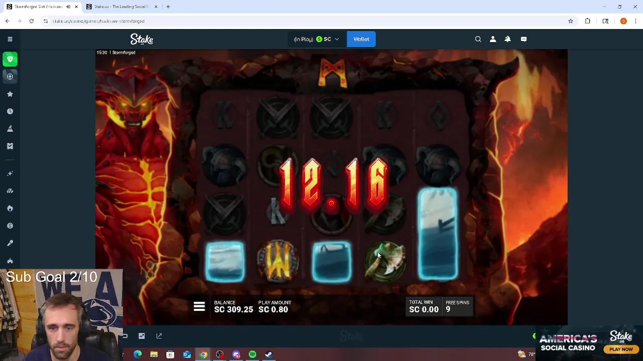Screen dimensions: 643x361
Task: Pop out the game window icon
Action: (159, 336)
